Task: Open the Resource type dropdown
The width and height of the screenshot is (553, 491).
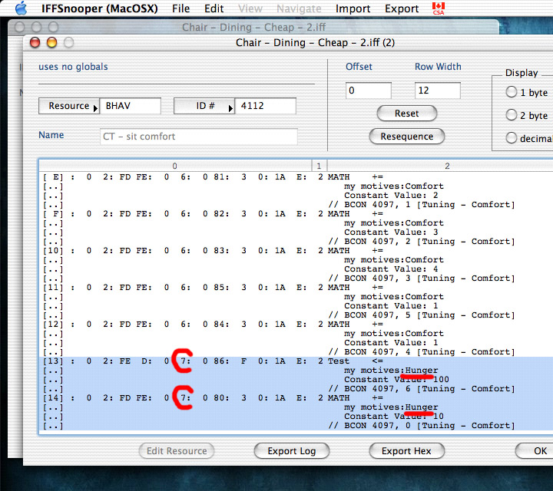Action: (69, 107)
